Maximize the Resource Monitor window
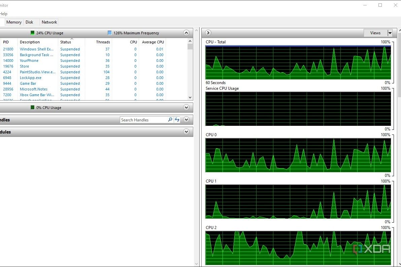This screenshot has width=401, height=267. 380,5
